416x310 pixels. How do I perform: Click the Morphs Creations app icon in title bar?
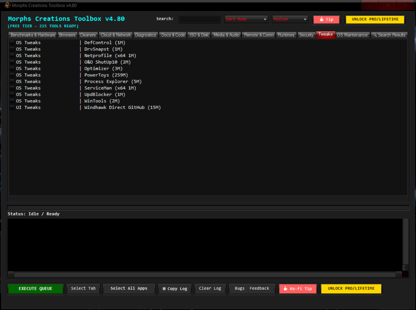tap(7, 5)
